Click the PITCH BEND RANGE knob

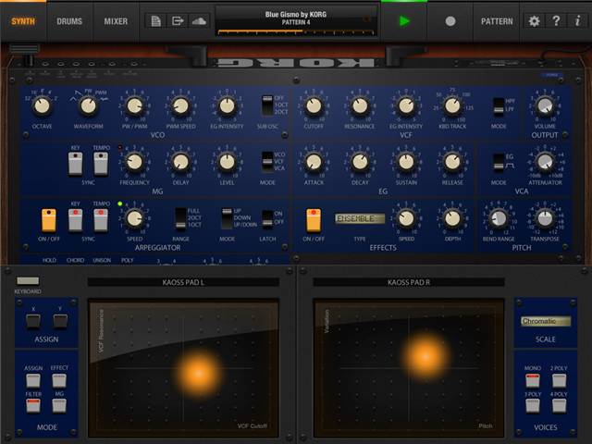coord(499,218)
